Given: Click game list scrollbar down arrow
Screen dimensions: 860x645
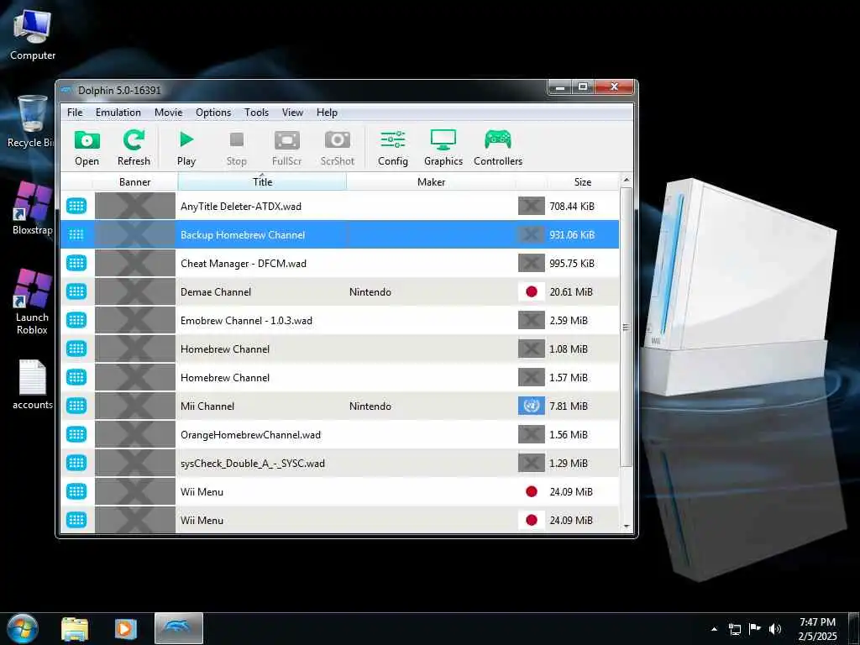Looking at the screenshot, I should 627,527.
